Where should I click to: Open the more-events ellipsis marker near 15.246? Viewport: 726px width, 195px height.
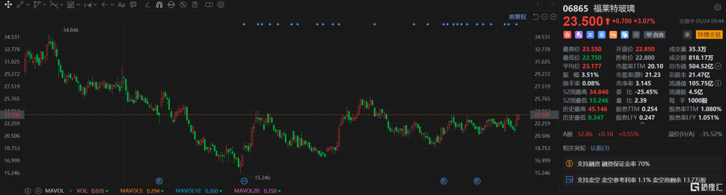(244, 181)
